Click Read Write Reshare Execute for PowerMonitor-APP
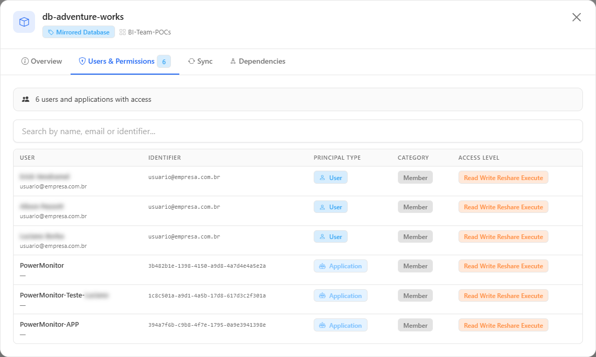This screenshot has height=357, width=596. 503,326
